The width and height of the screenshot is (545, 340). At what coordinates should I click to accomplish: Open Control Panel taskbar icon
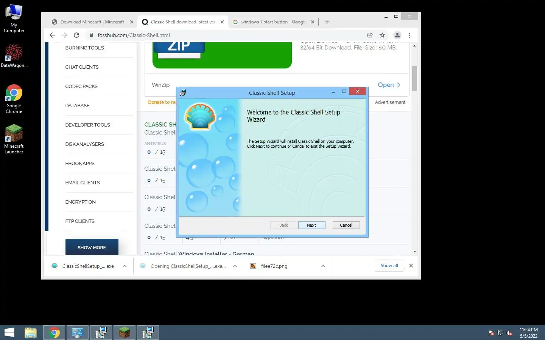(78, 332)
